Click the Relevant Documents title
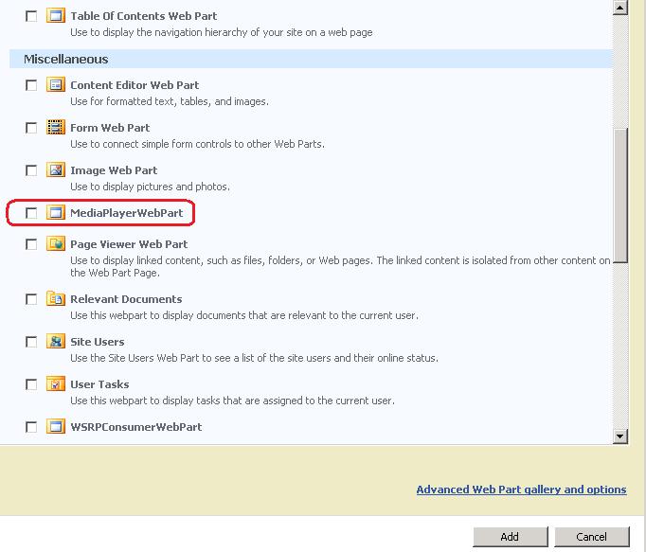Viewport: 646px width, 552px height. (x=126, y=299)
